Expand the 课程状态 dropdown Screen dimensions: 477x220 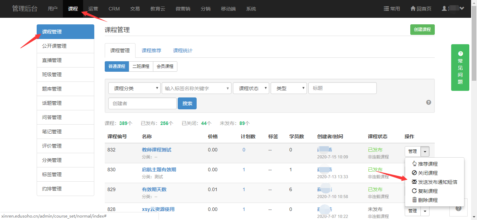pos(251,88)
